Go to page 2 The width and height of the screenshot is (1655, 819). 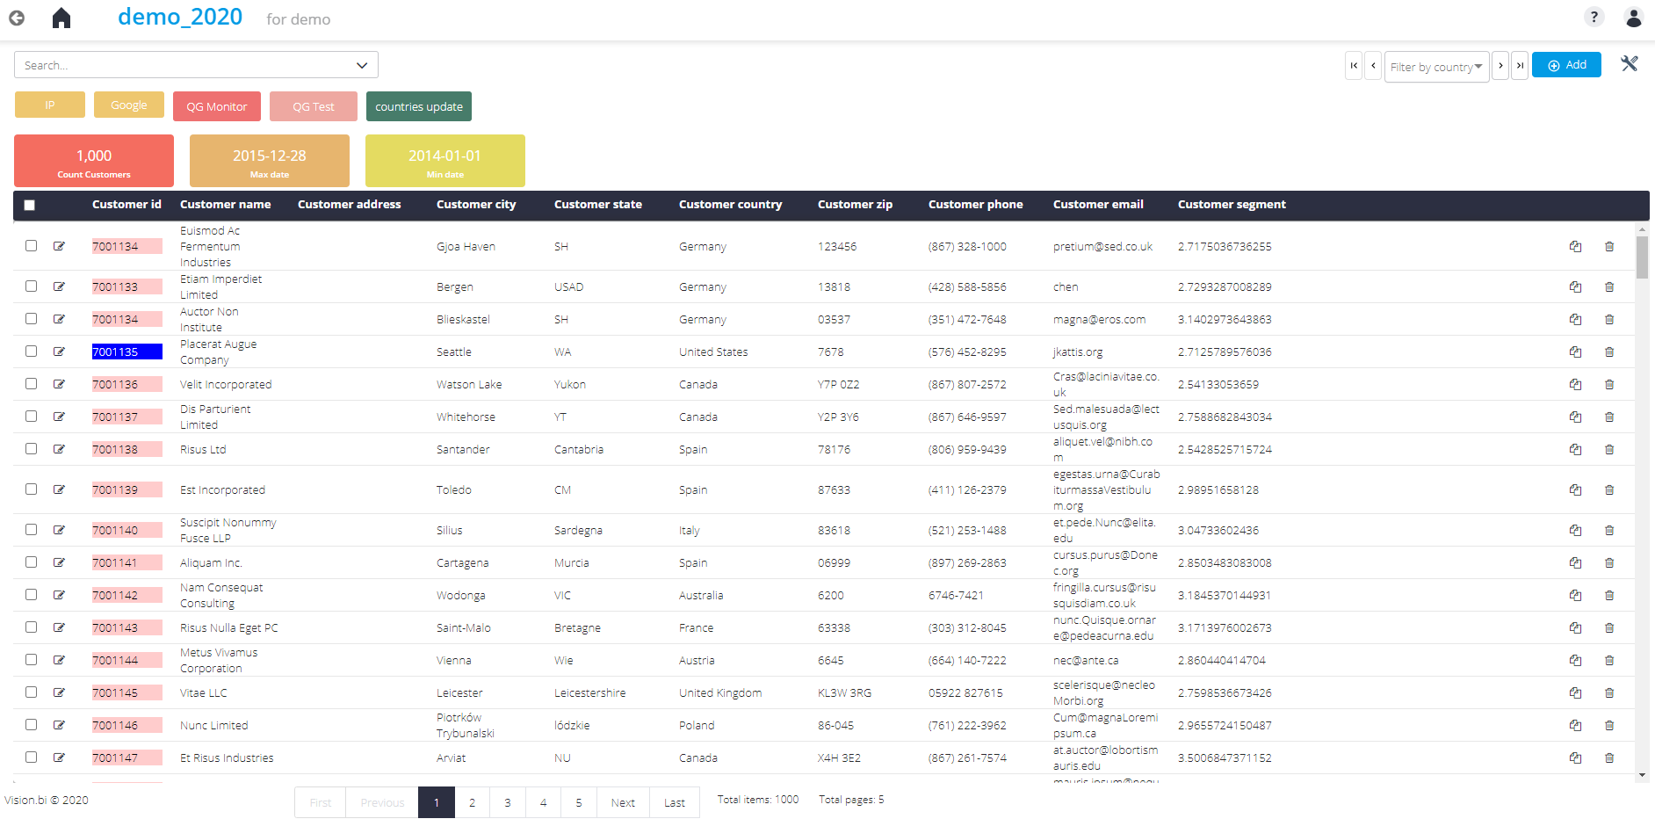472,802
